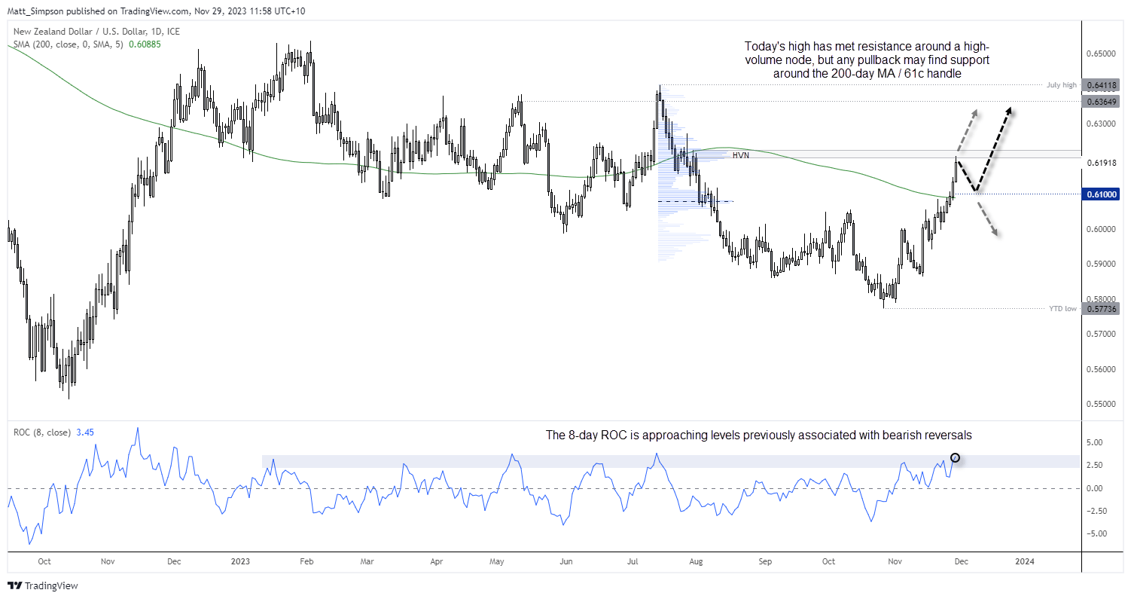Image resolution: width=1131 pixels, height=599 pixels.
Task: Click the 0.61918 current price label
Action: [x=1101, y=162]
